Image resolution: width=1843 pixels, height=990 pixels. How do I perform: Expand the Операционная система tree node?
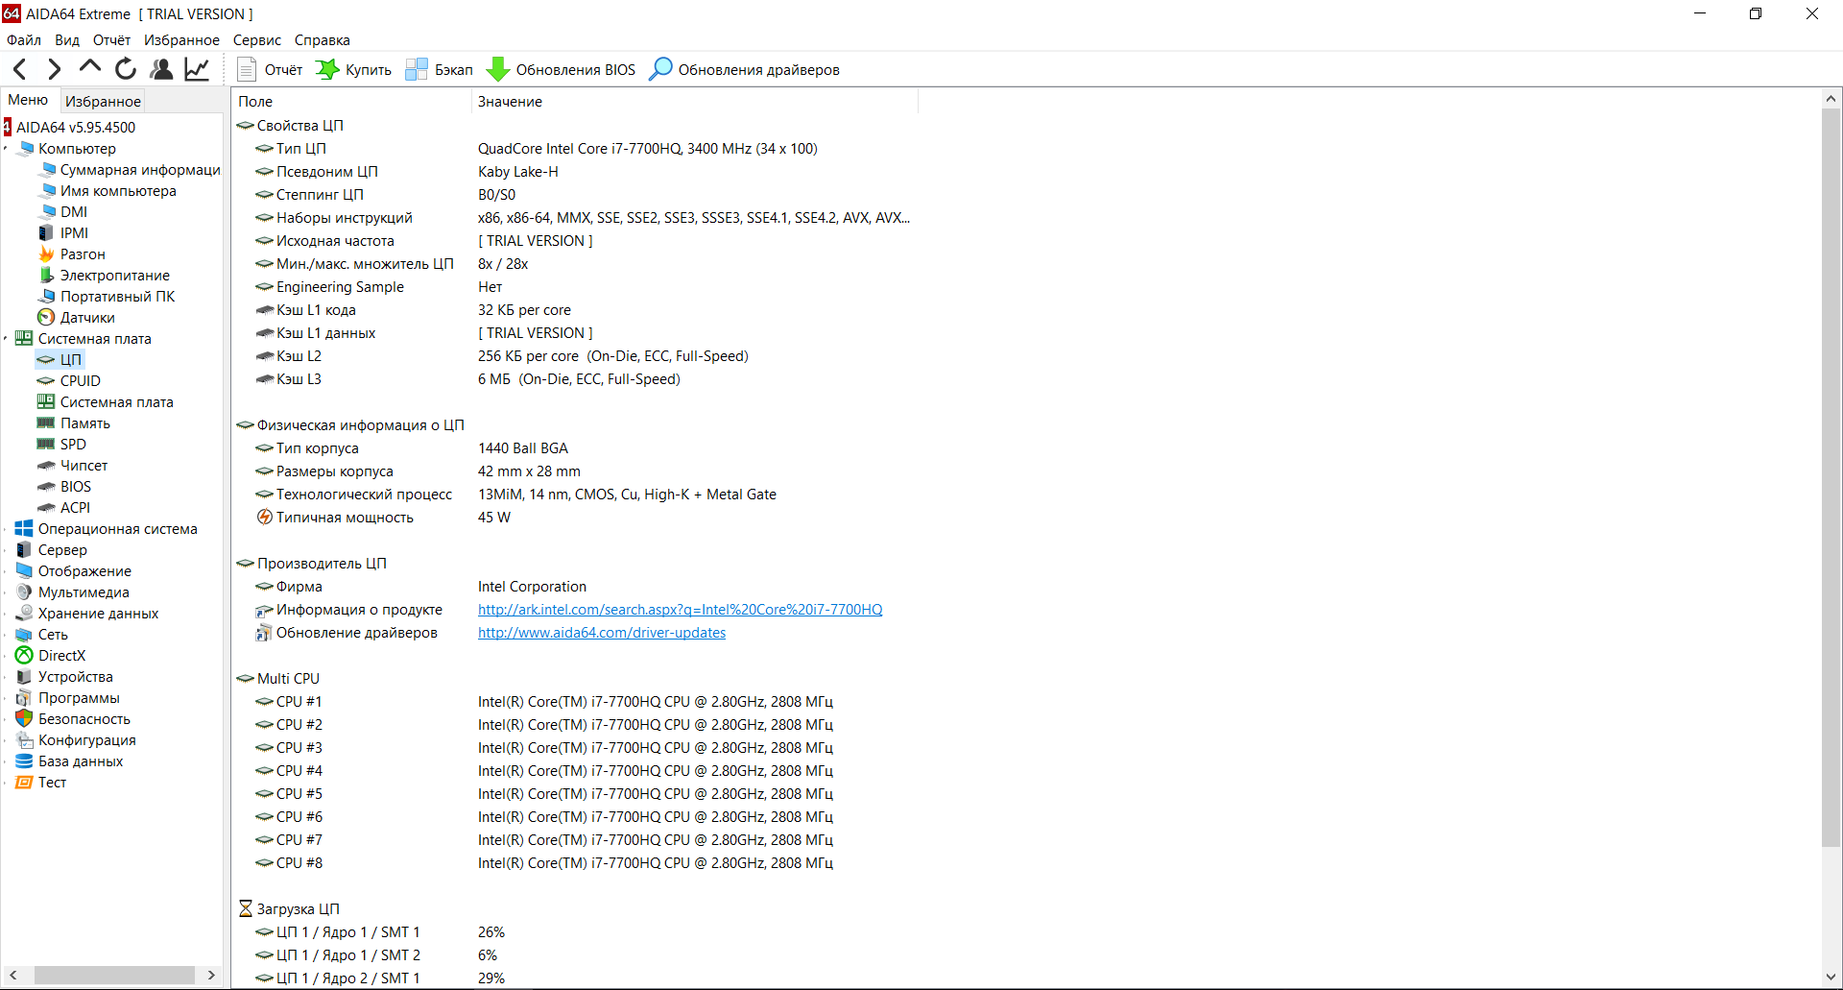6,529
